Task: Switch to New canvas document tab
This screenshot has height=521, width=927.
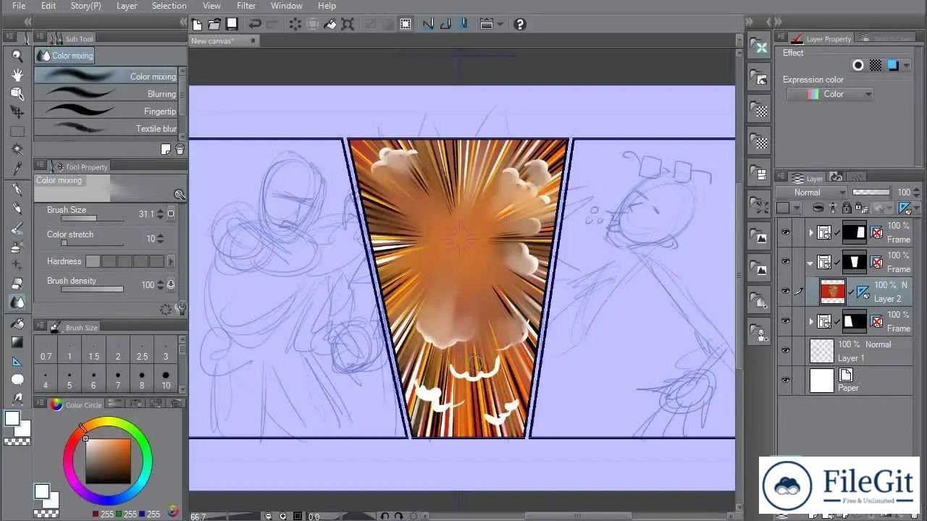Action: 224,41
